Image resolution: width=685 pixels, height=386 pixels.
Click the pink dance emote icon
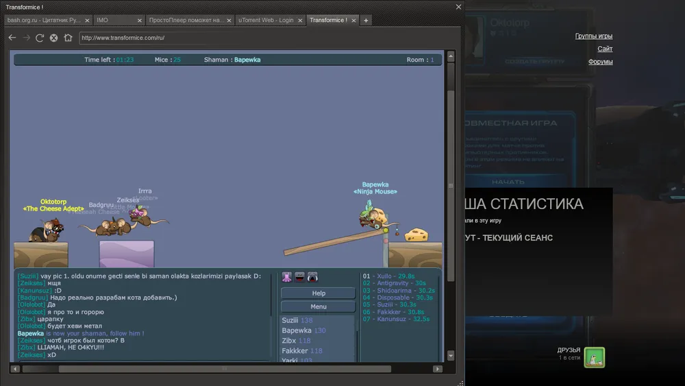[x=286, y=277]
